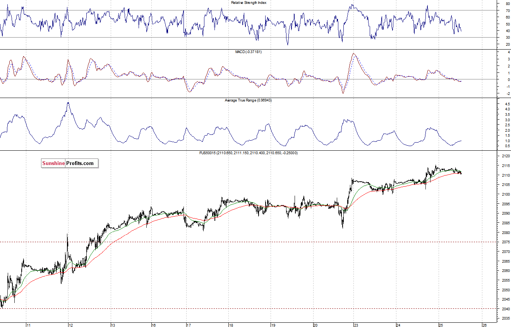The height and width of the screenshot is (327, 511).
Task: Click date label 11 on the time axis
Action: [x=29, y=325]
